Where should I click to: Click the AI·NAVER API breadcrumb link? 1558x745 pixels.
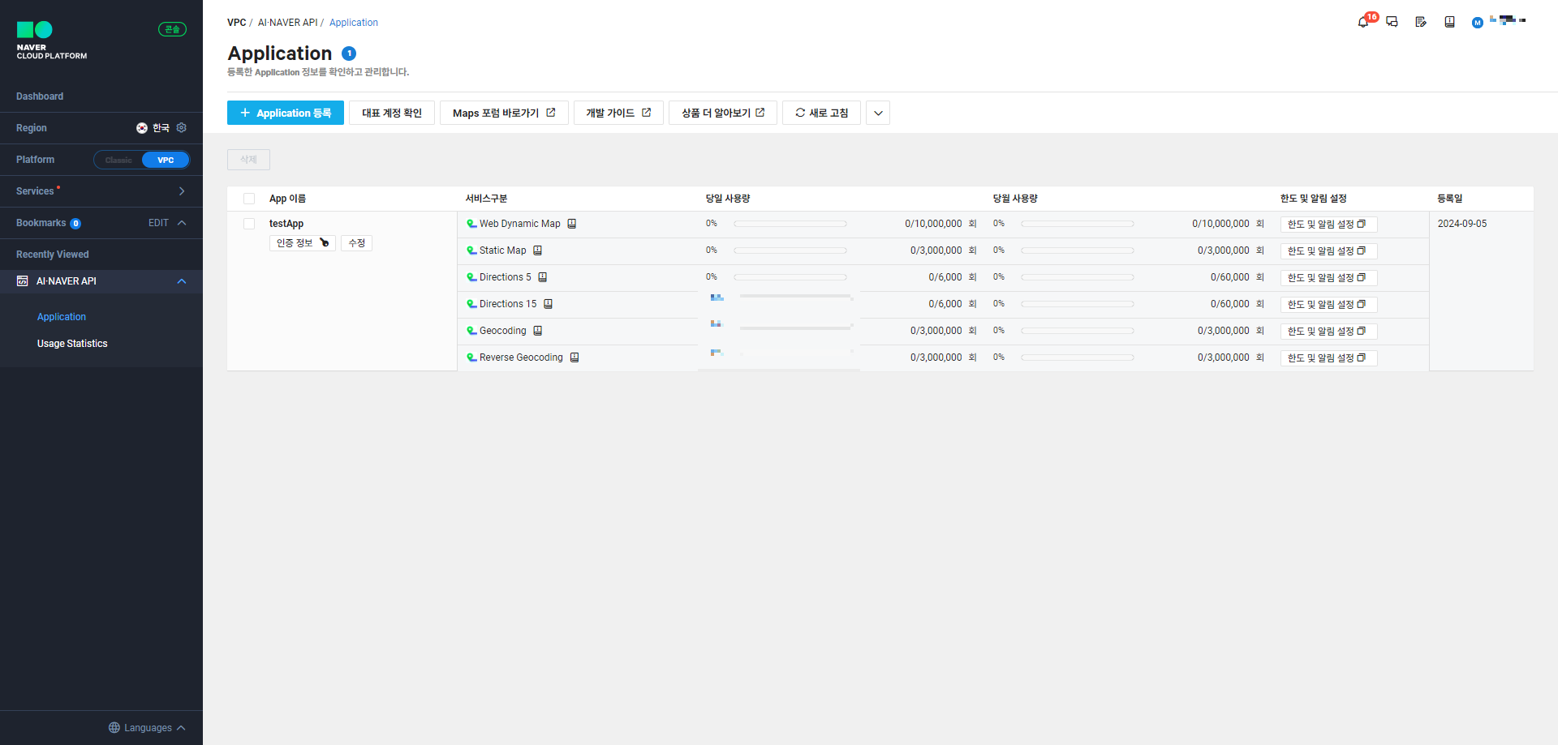[287, 23]
